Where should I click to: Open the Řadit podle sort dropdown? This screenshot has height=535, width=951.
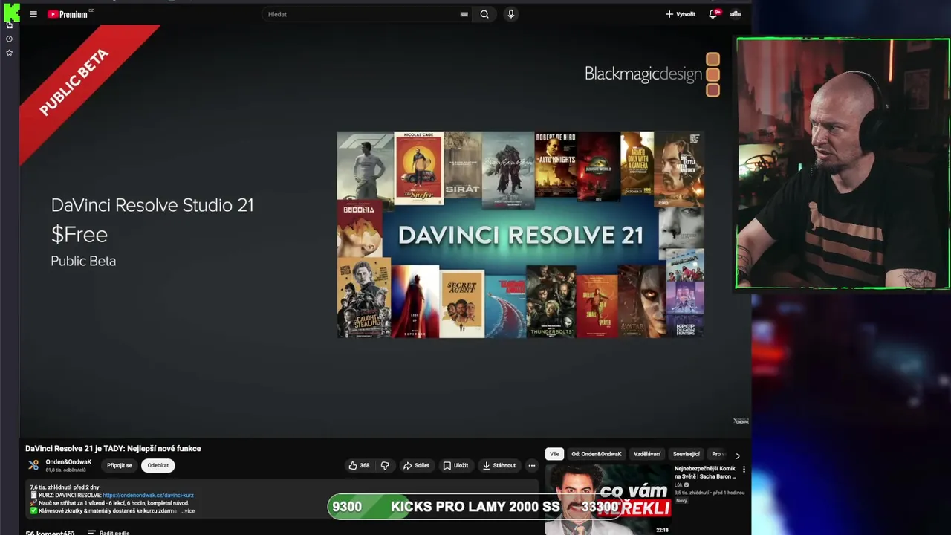point(108,533)
